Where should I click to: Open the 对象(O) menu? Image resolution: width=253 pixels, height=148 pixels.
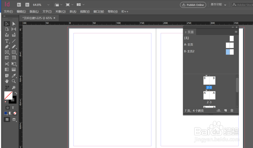(60, 11)
